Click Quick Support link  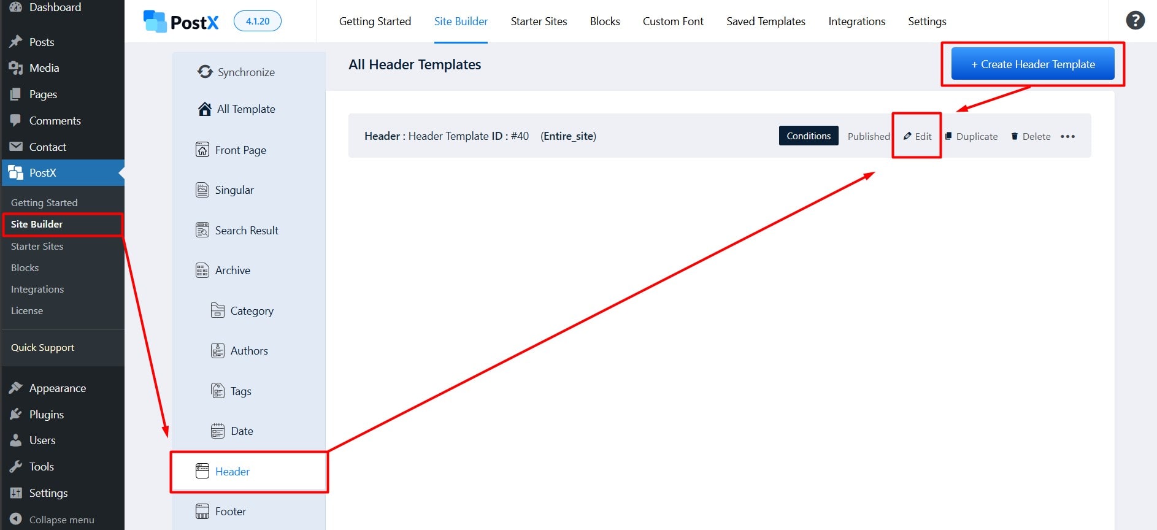click(42, 347)
